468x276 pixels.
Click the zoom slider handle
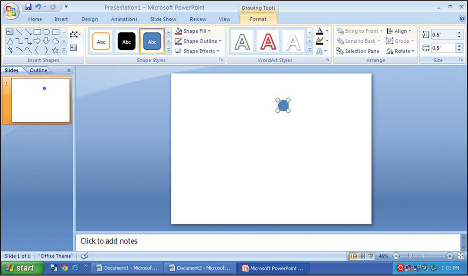[x=410, y=256]
